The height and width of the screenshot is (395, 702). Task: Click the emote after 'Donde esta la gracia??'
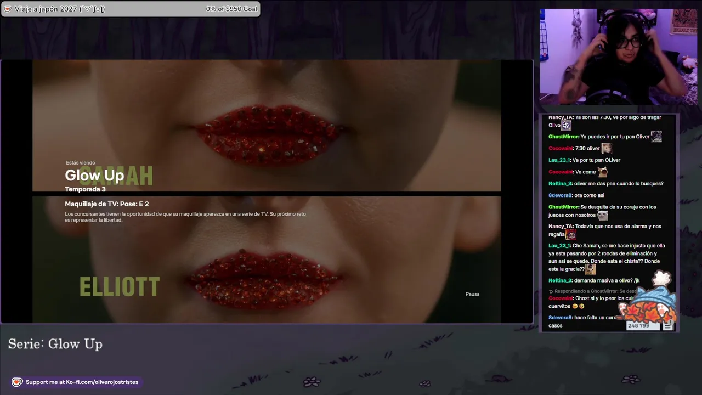590,269
